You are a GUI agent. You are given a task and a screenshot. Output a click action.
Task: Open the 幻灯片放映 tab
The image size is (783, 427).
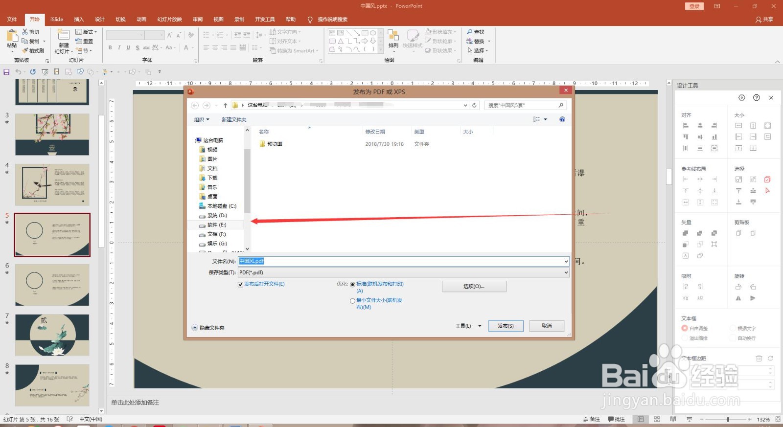pyautogui.click(x=169, y=19)
